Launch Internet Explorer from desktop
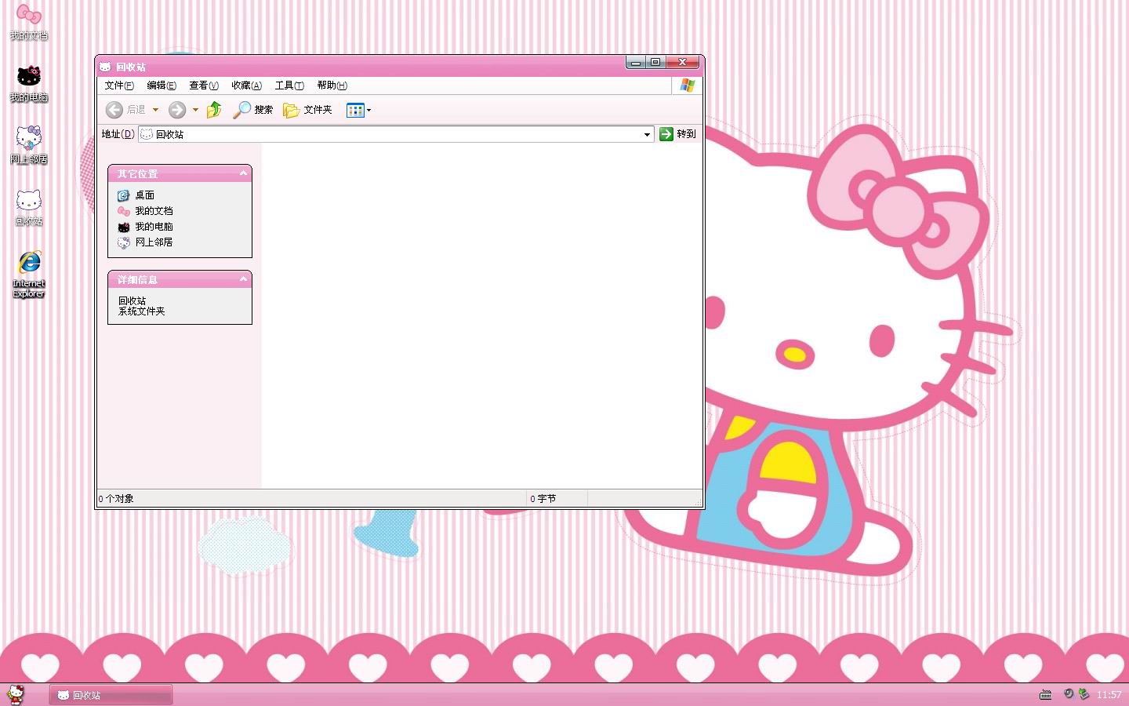Image resolution: width=1129 pixels, height=706 pixels. [29, 275]
